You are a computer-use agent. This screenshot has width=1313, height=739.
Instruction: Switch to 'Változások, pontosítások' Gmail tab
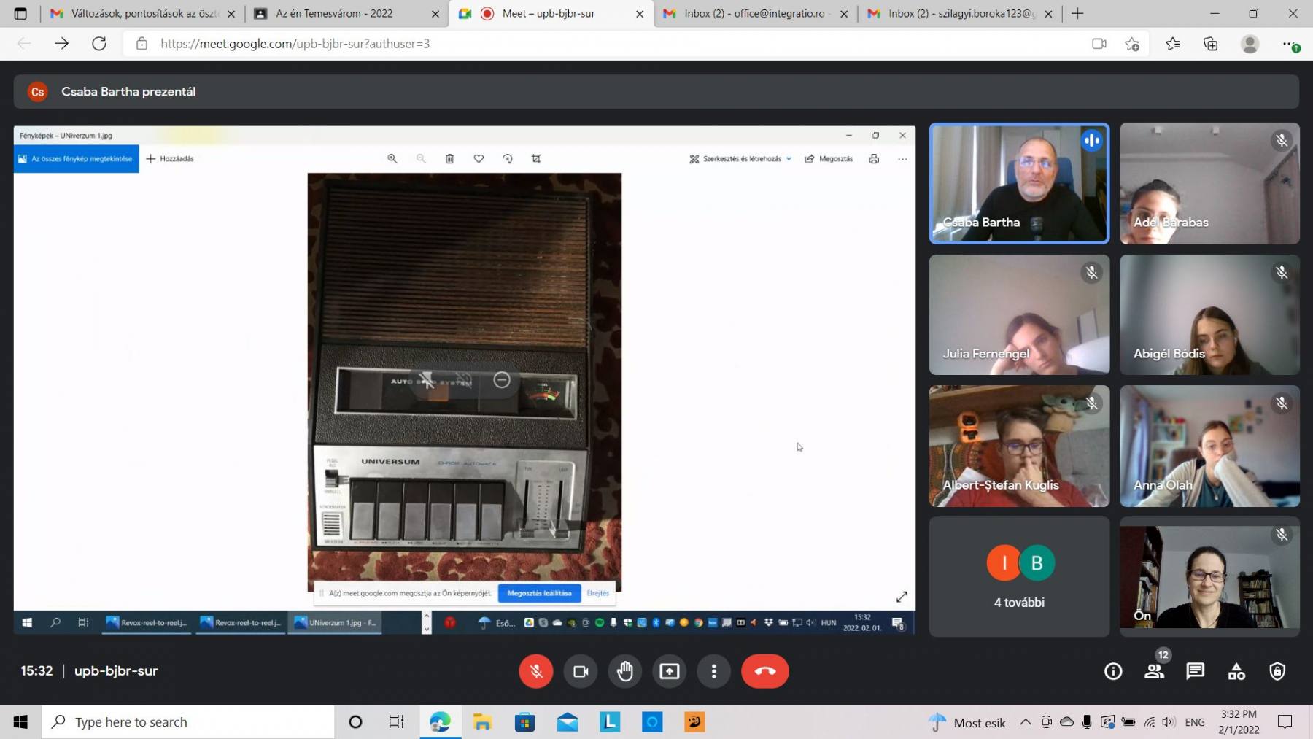coord(143,14)
